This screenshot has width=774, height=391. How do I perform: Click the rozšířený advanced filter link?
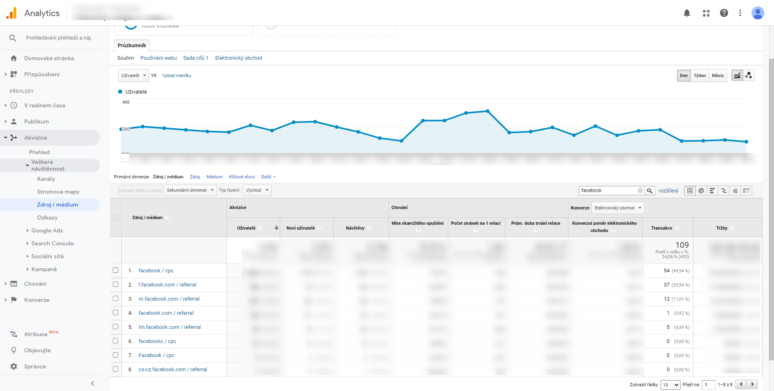669,190
